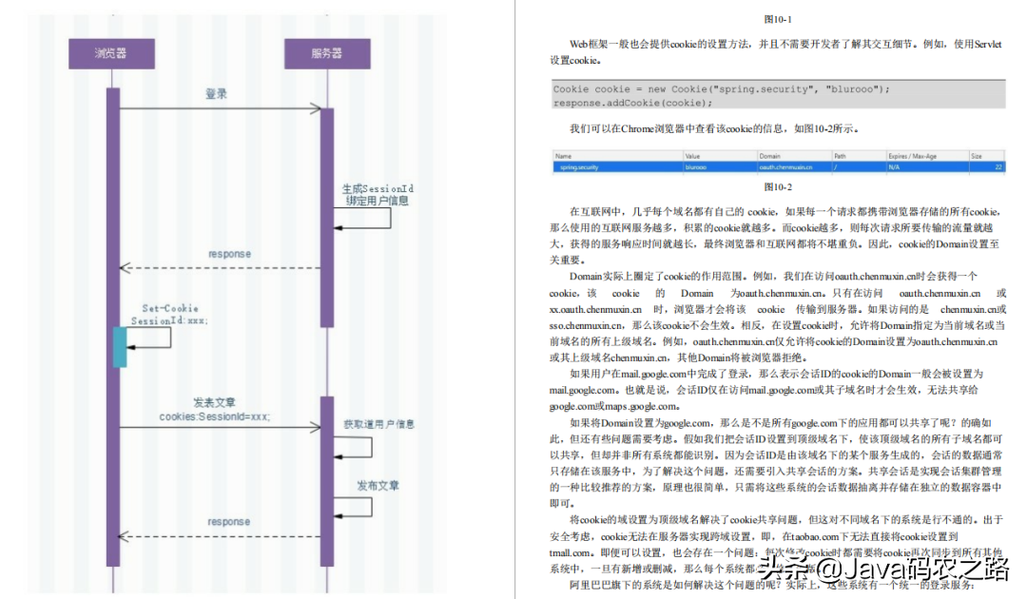Click the Domain column header
1027x599 pixels.
coord(769,157)
